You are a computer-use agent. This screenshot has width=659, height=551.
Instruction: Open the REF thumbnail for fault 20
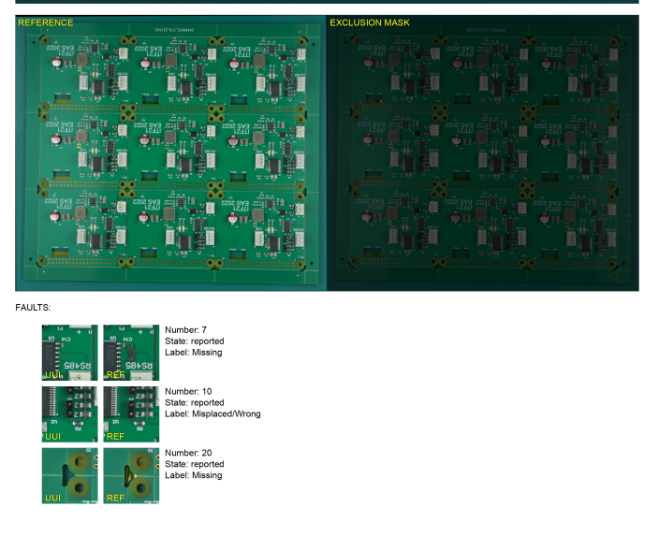coord(131,476)
